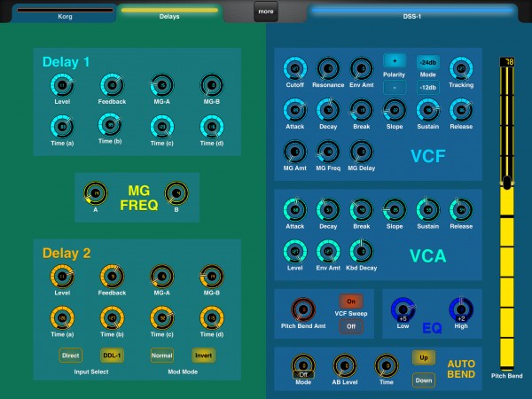The image size is (532, 399).
Task: Click the VCF MG Freq knob
Action: [328, 152]
